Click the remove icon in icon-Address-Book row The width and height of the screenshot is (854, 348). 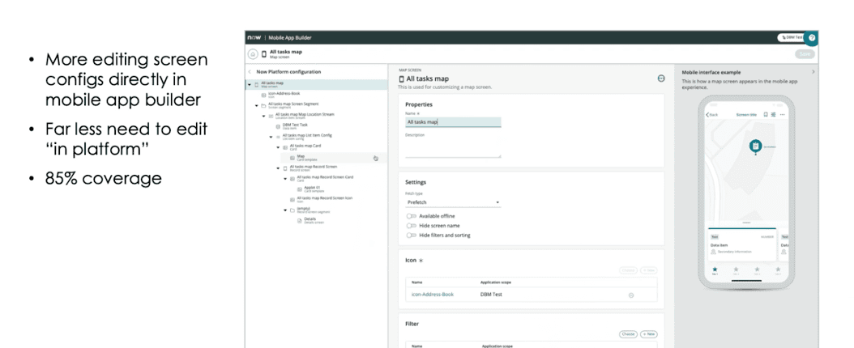pos(631,295)
